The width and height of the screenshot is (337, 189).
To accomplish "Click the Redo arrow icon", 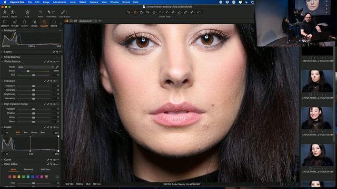I will point(54,13).
